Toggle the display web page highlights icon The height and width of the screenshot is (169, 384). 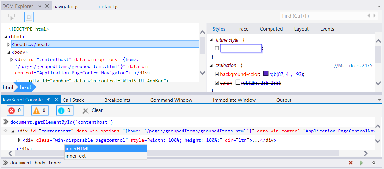tap(29, 17)
